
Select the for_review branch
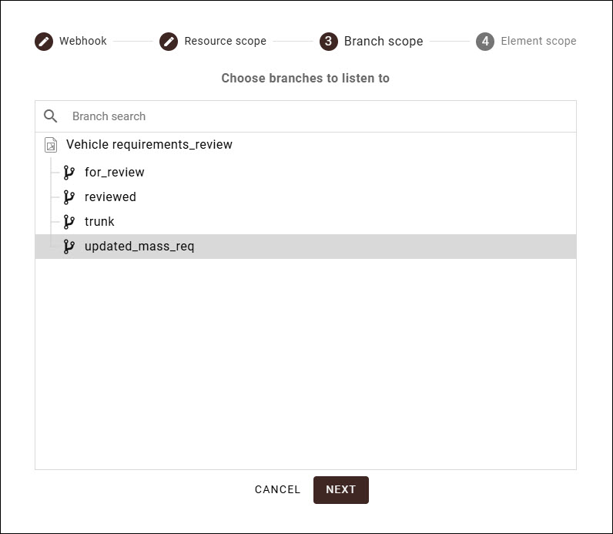coord(115,173)
